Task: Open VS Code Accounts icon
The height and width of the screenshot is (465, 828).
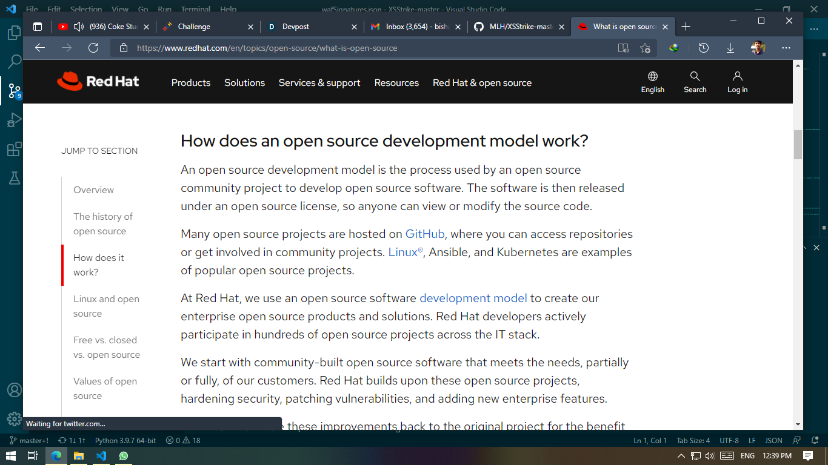Action: tap(13, 390)
